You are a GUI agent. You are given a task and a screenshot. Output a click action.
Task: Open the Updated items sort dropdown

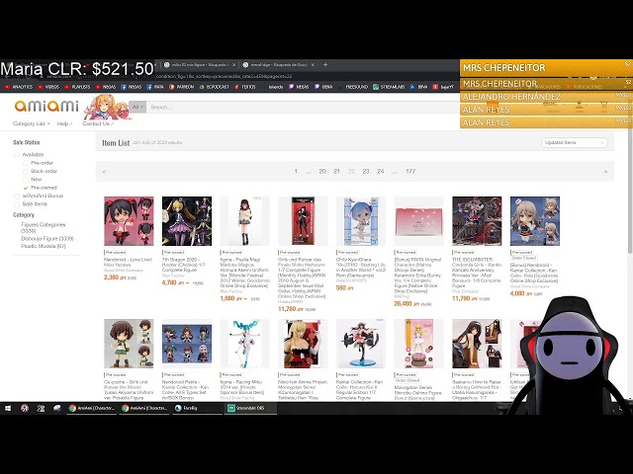(x=574, y=142)
